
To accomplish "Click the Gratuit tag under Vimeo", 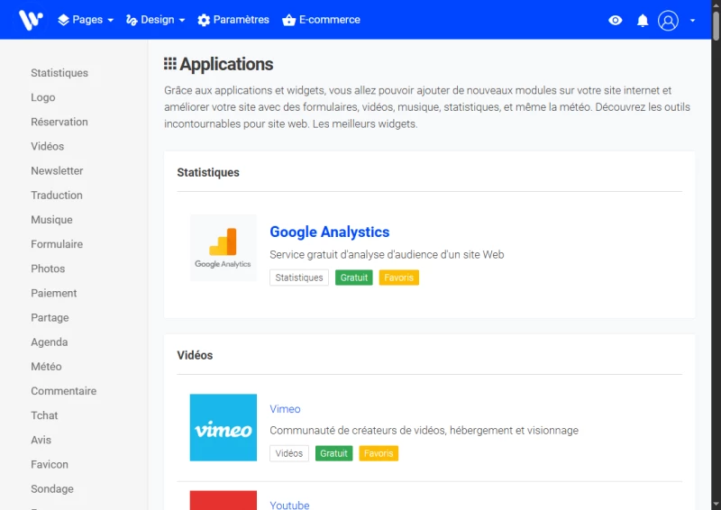I will pyautogui.click(x=333, y=453).
